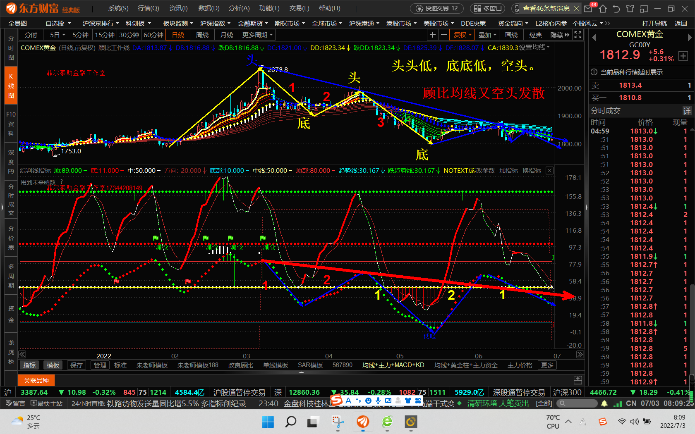
Task: Open 龙虎榜 in the left sidebar
Action: click(11, 352)
